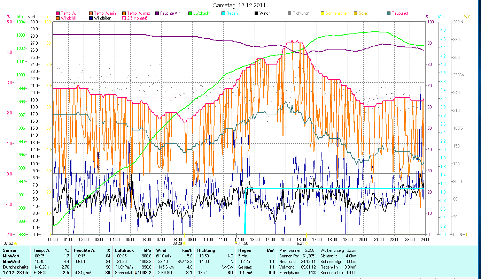Click the sun icon beside 07:52

coord(16,243)
